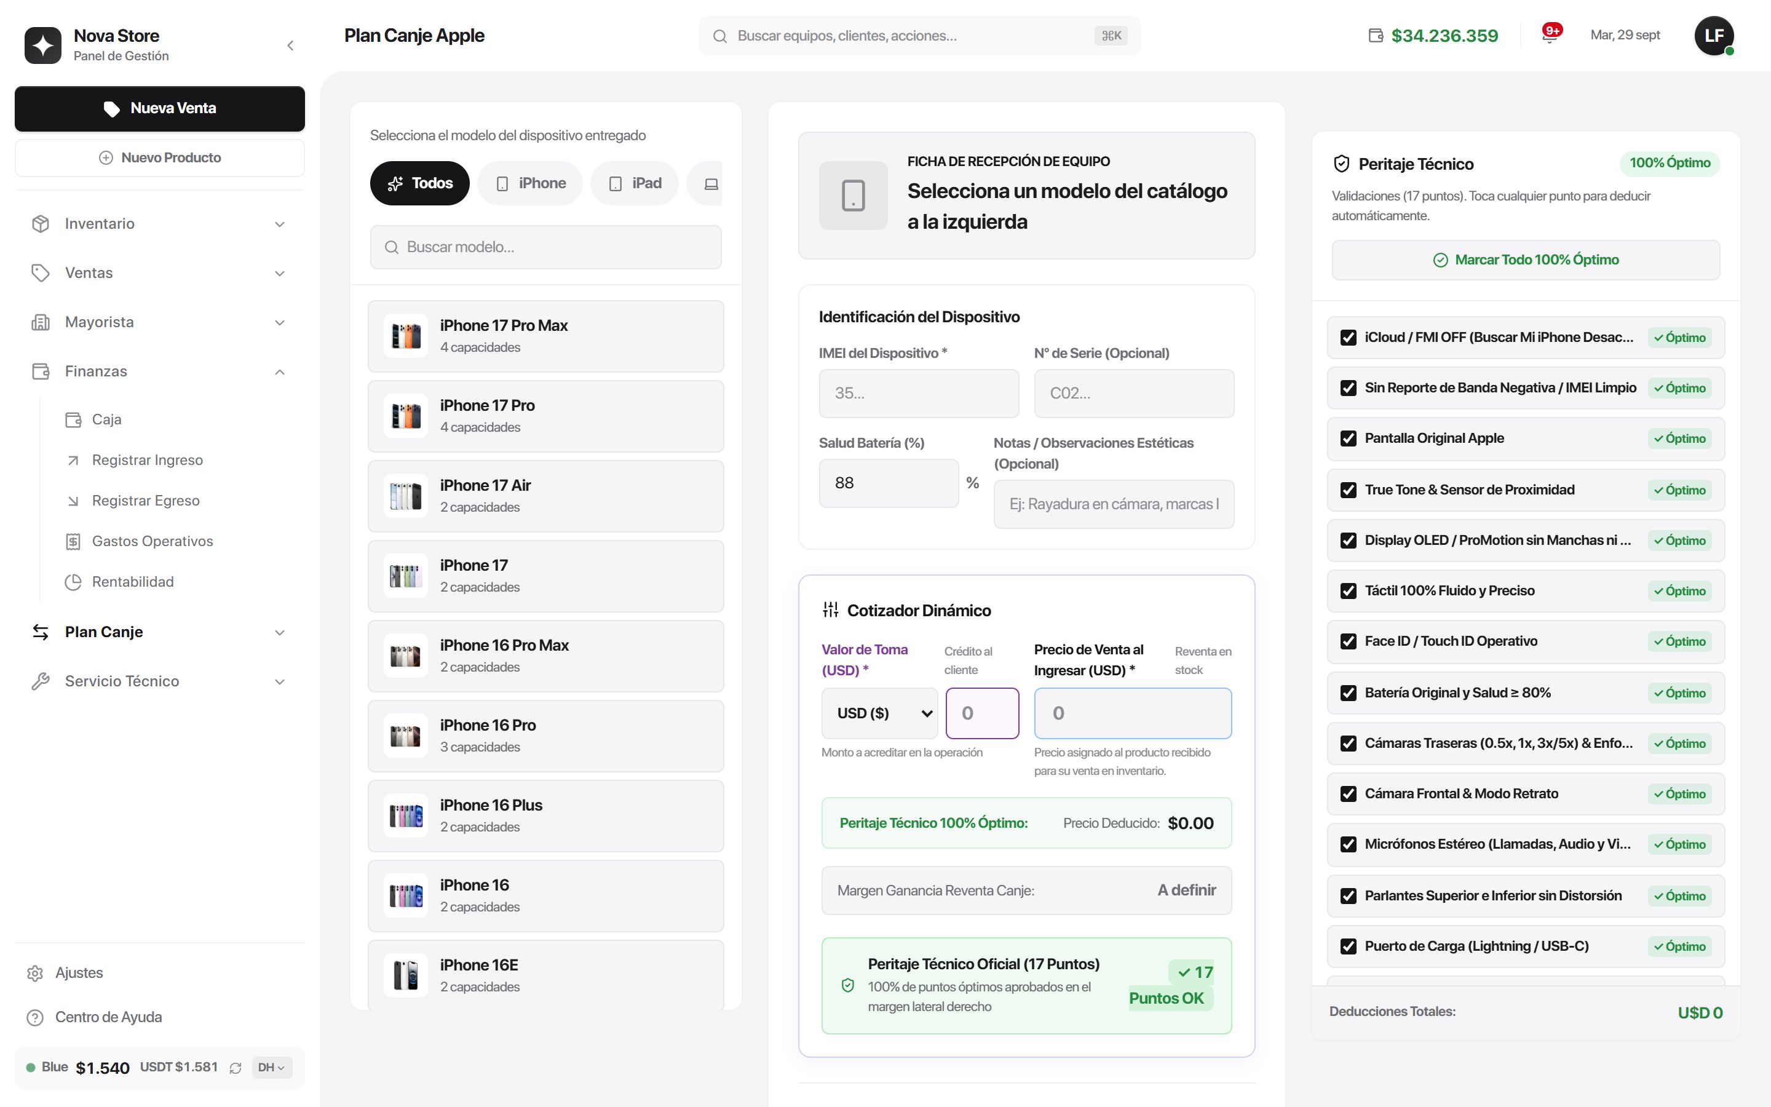Uncheck Pantalla Original Apple checkbox
This screenshot has width=1771, height=1107.
click(1348, 438)
